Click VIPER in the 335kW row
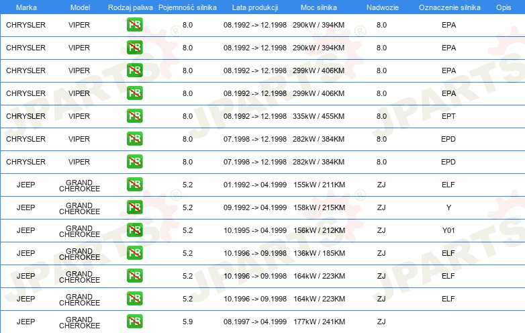This screenshot has width=525, height=333. [79, 116]
